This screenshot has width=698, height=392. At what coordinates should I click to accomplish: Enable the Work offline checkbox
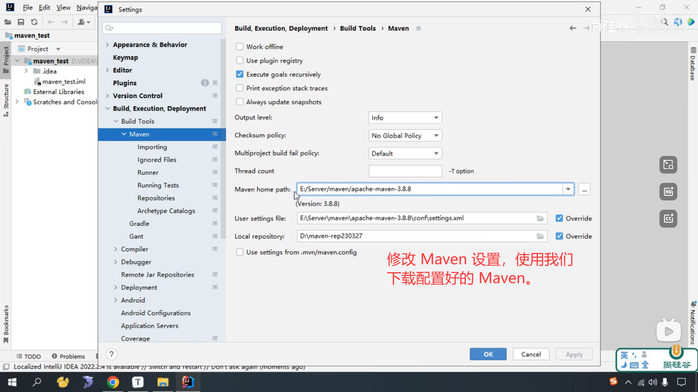pyautogui.click(x=240, y=47)
